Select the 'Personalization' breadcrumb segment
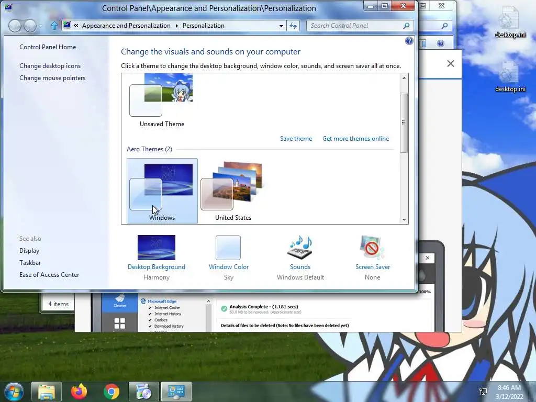The height and width of the screenshot is (402, 536). pyautogui.click(x=204, y=26)
